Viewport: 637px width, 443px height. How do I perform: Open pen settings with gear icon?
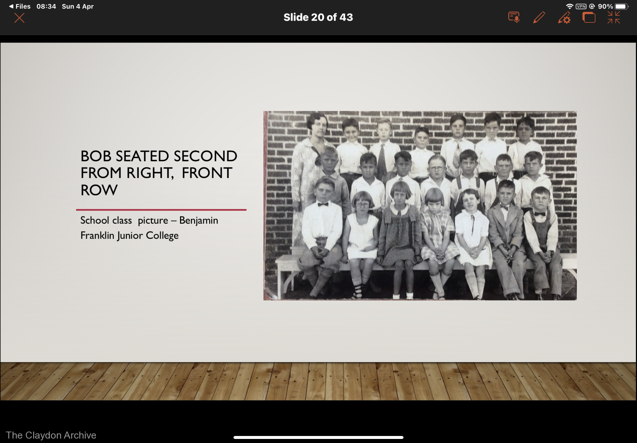[564, 18]
